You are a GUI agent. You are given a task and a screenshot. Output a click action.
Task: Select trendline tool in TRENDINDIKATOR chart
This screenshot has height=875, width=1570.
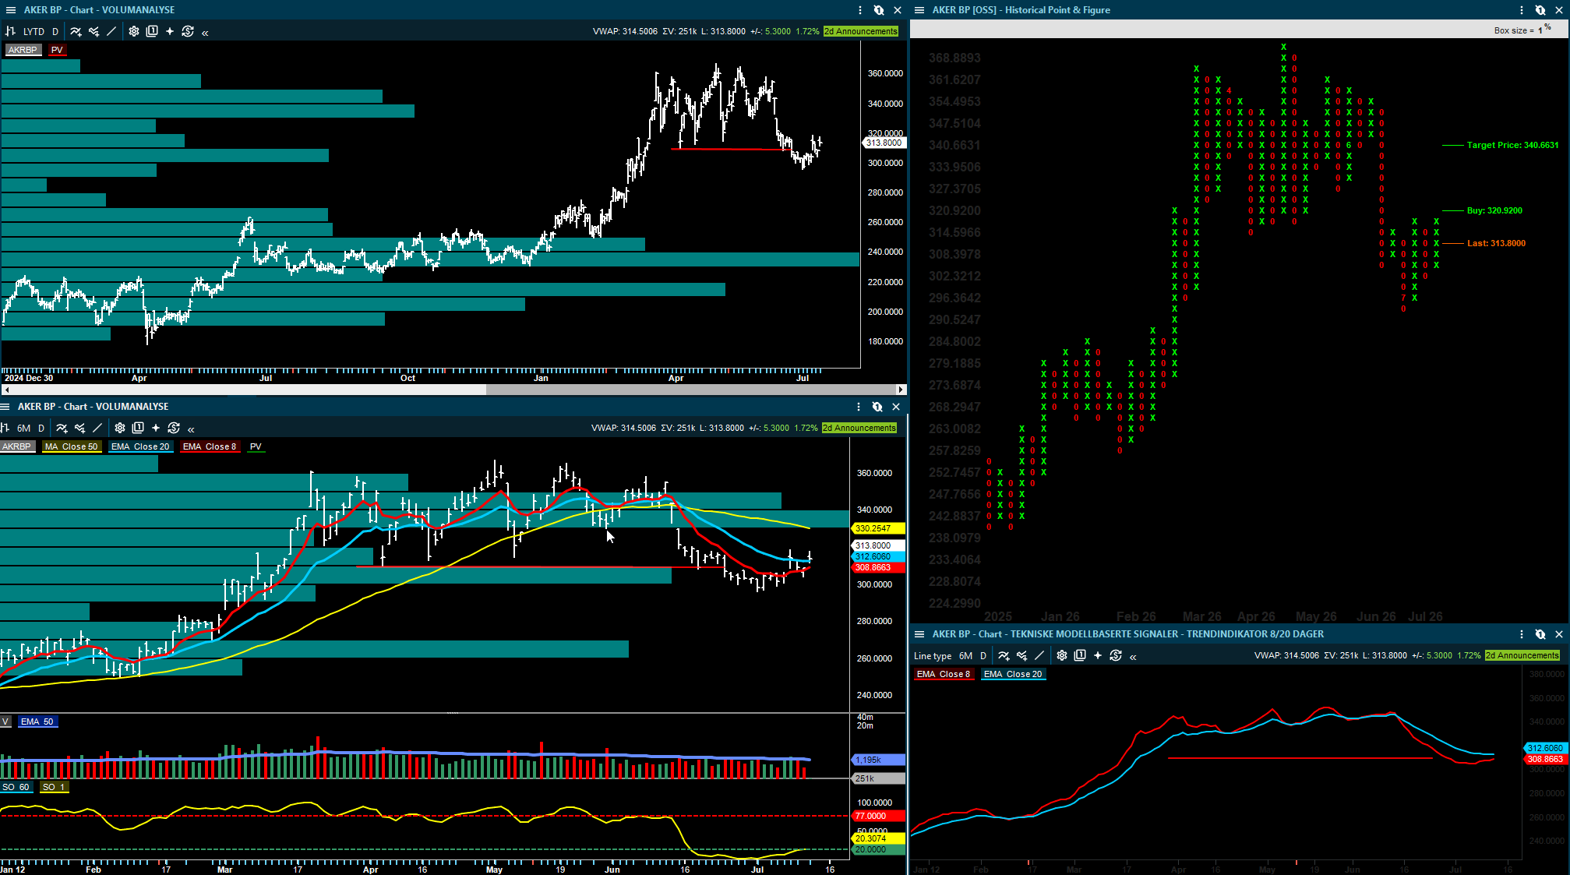pos(1039,656)
